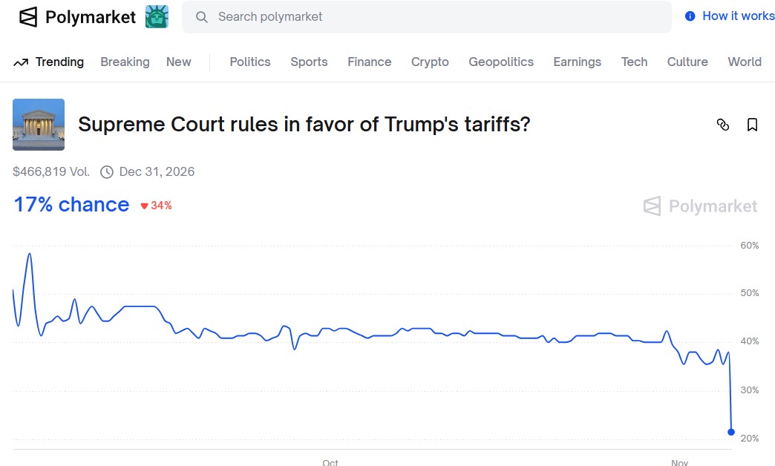Open the World category
This screenshot has width=775, height=466.
745,62
